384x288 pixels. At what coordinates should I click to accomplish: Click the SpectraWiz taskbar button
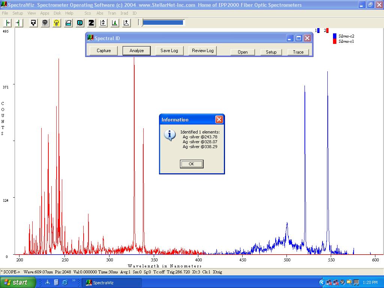pos(111,283)
